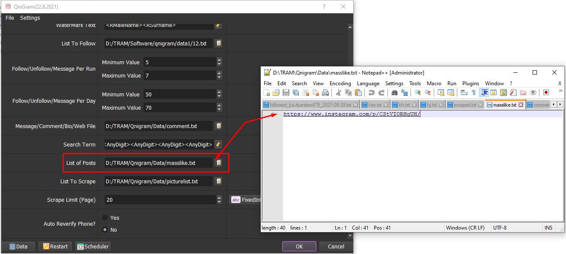Open Notepad++ Plugins menu
Screen dimensions: 566x254
[471, 84]
